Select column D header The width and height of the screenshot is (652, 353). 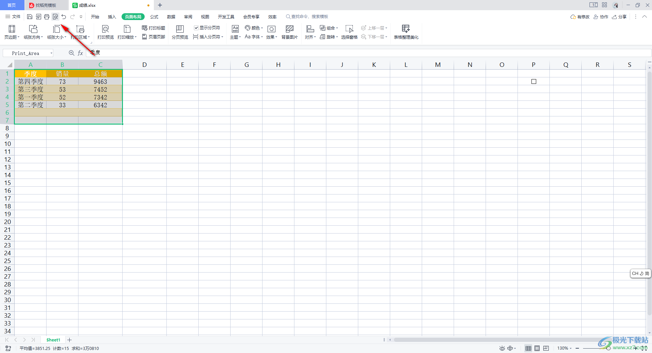145,64
